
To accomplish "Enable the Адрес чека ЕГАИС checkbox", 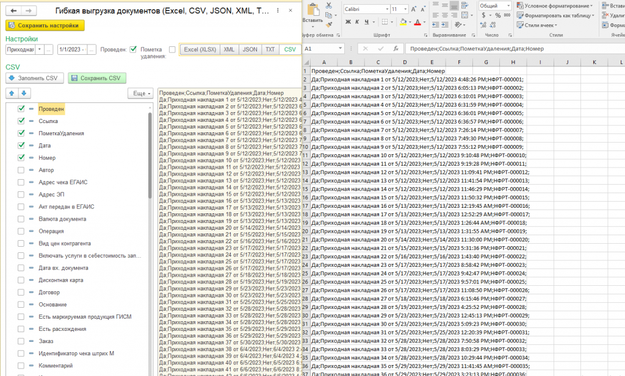I will coord(21,182).
